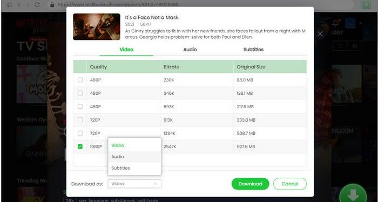Check the 720P 913K quality checkbox
The image size is (378, 202).
pyautogui.click(x=80, y=120)
